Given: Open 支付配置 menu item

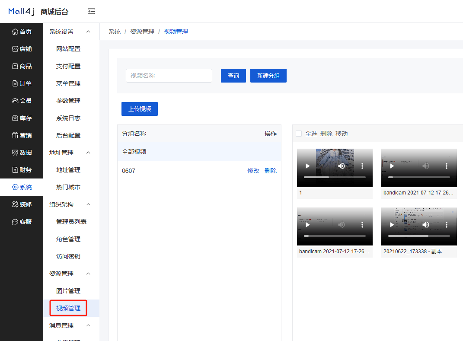Looking at the screenshot, I should [68, 66].
